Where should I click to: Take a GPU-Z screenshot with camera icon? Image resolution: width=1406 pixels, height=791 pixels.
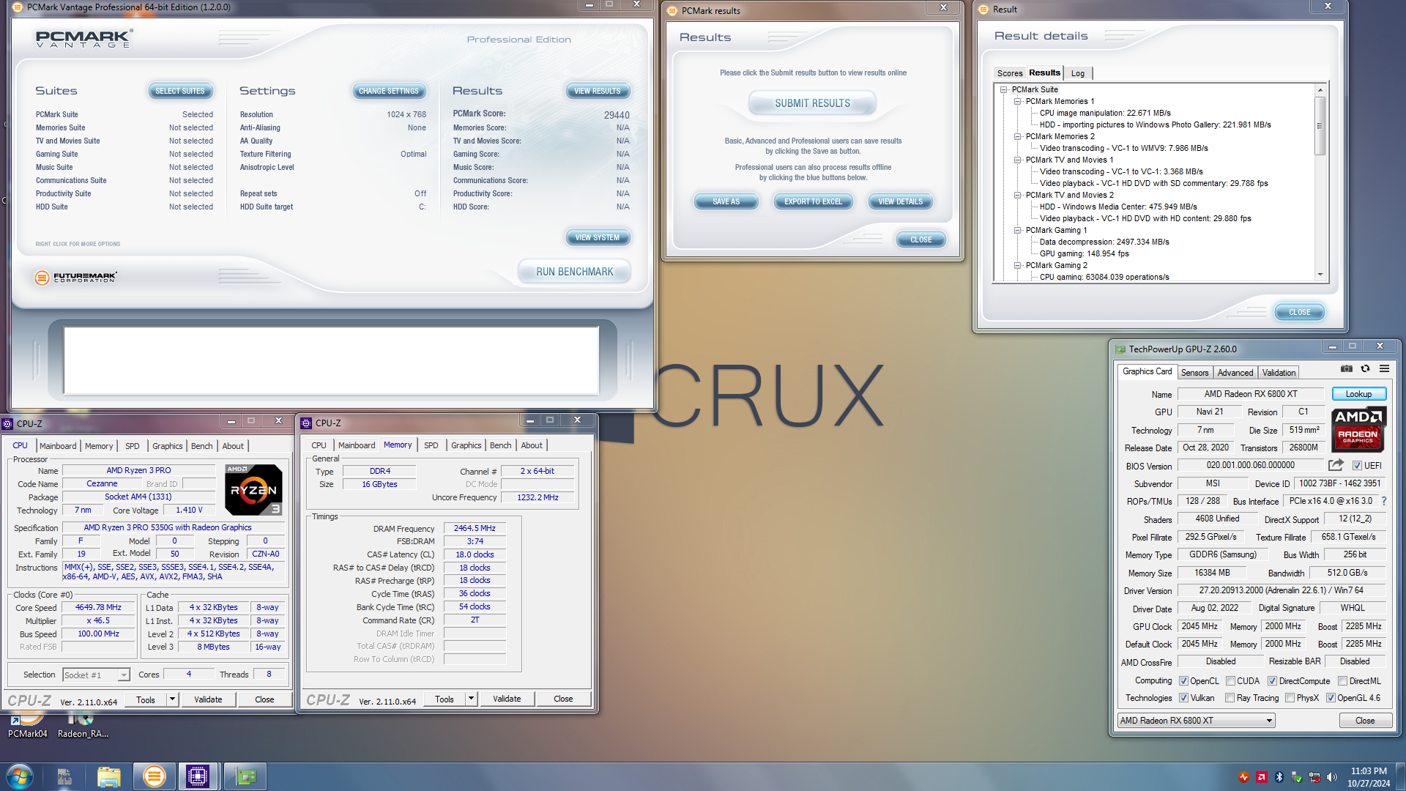click(x=1346, y=369)
